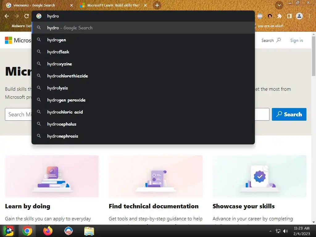Launch Firefox from the taskbar

click(x=48, y=231)
